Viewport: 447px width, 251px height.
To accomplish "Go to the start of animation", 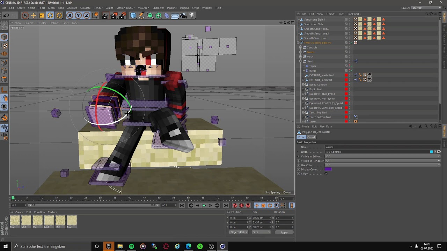I will coord(182,206).
